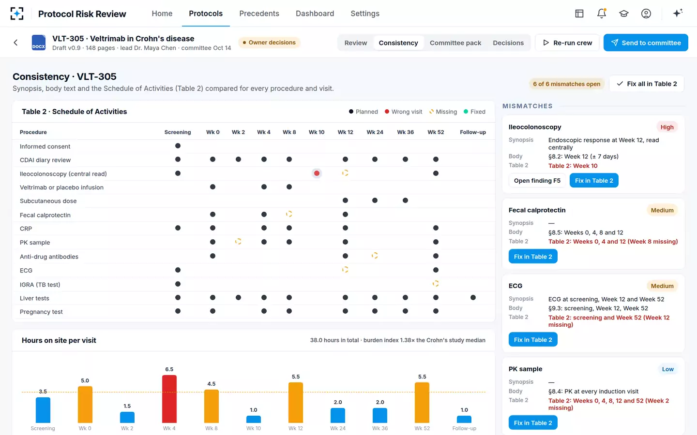697x435 pixels.
Task: Click the Wrong visit legend entry
Action: click(404, 112)
